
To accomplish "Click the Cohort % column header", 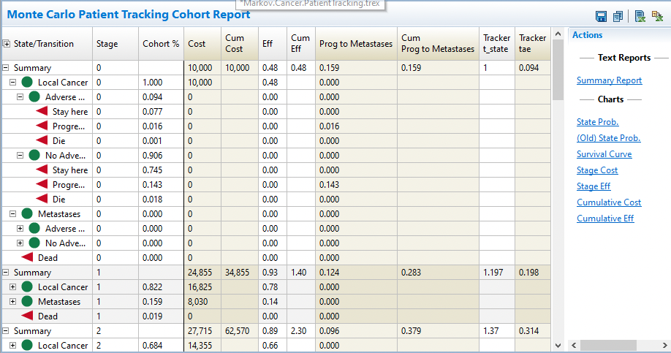I will (160, 44).
